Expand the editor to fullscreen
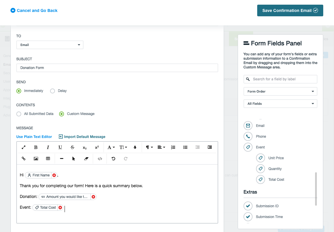 pos(24,147)
